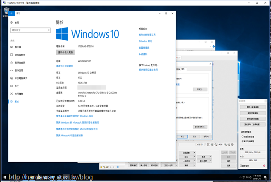Click the zoom-out magnifier next to info icon

(229, 144)
